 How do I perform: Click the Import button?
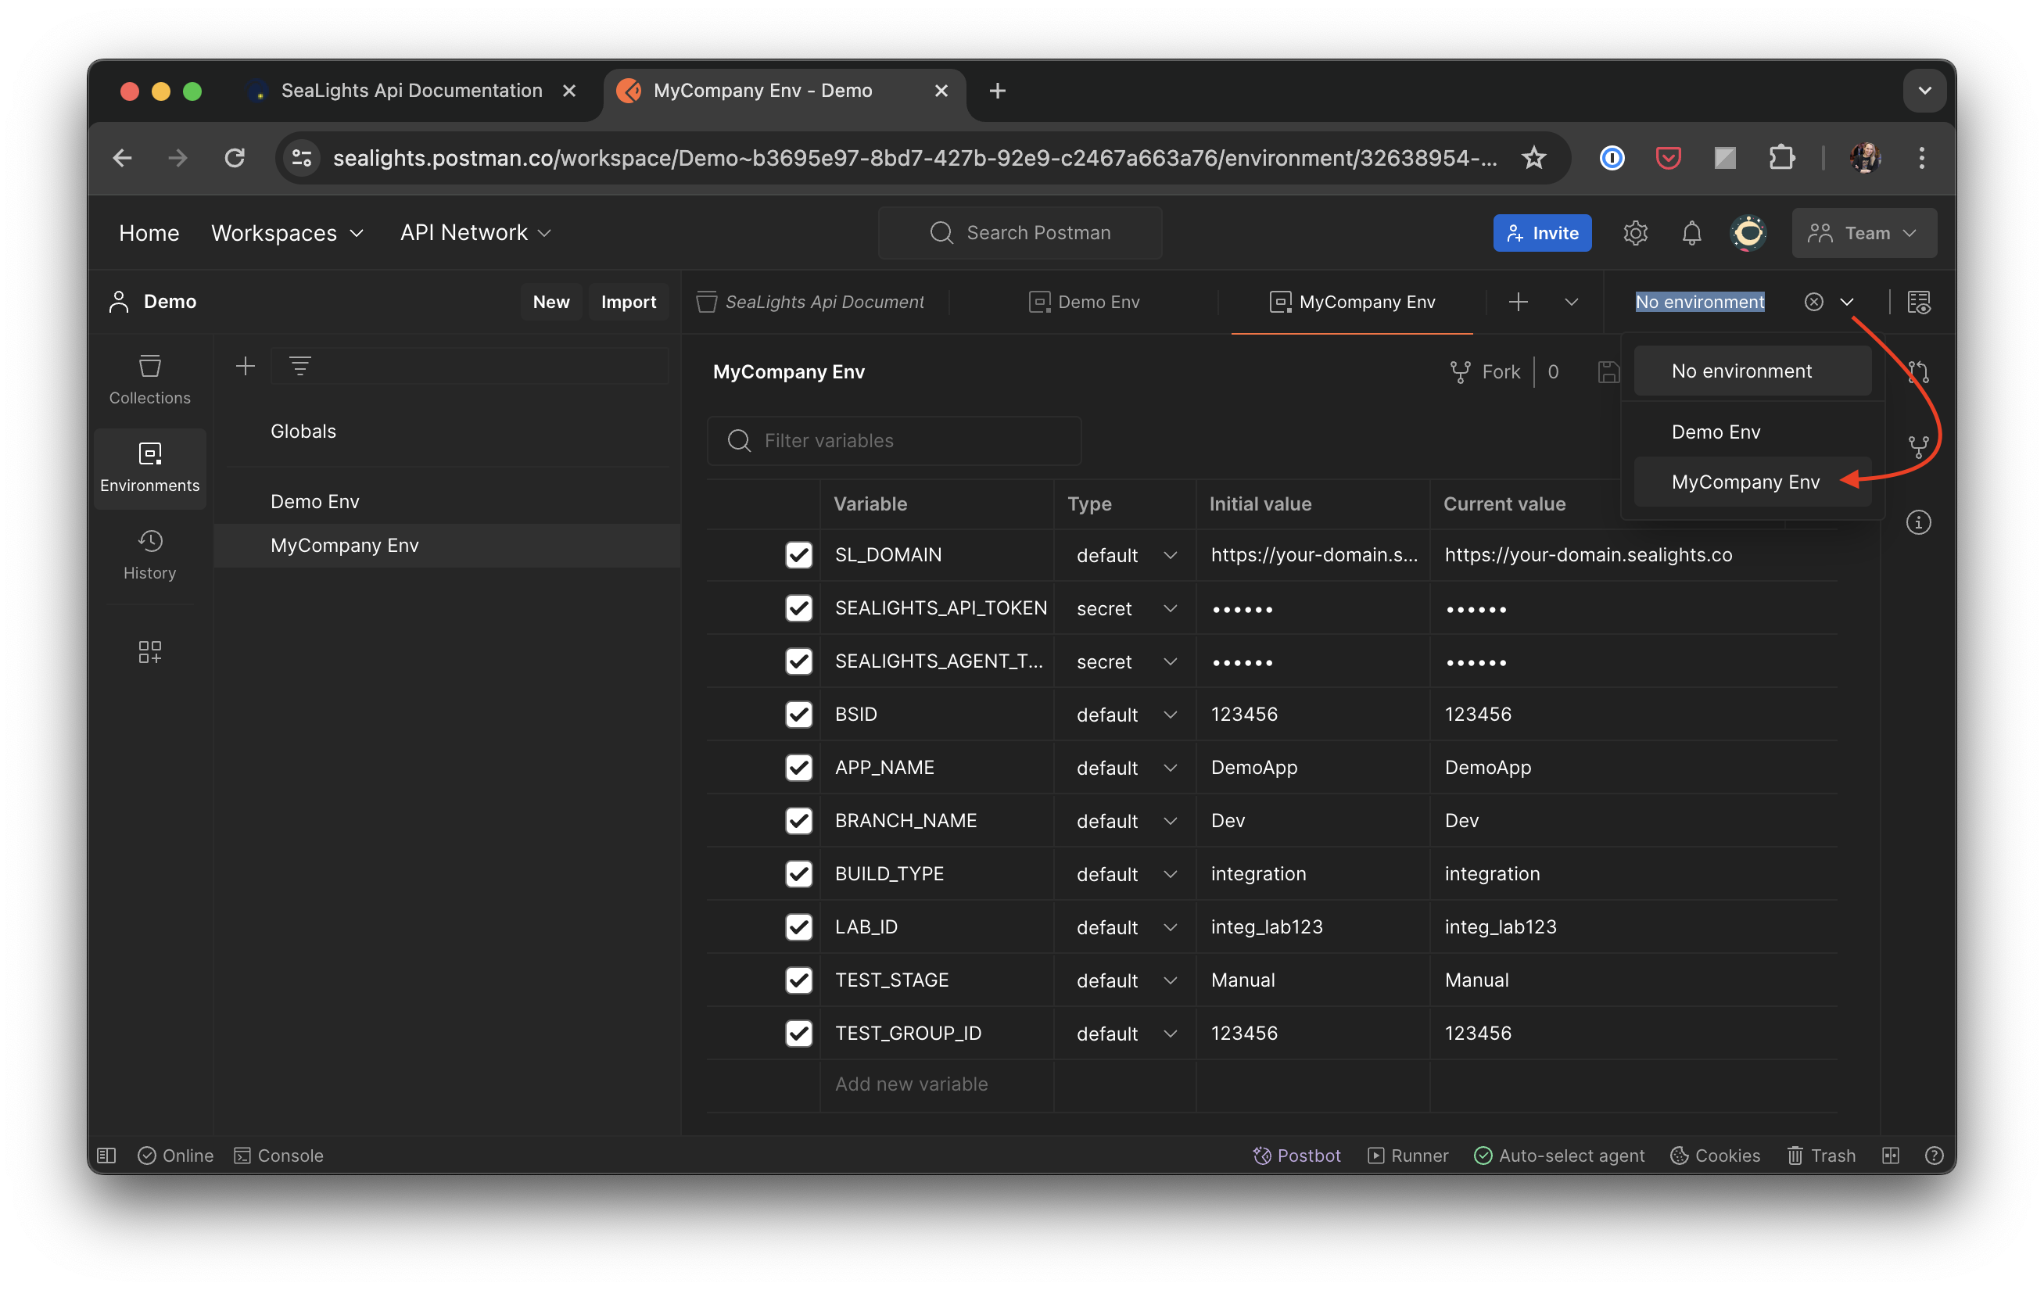coord(628,302)
